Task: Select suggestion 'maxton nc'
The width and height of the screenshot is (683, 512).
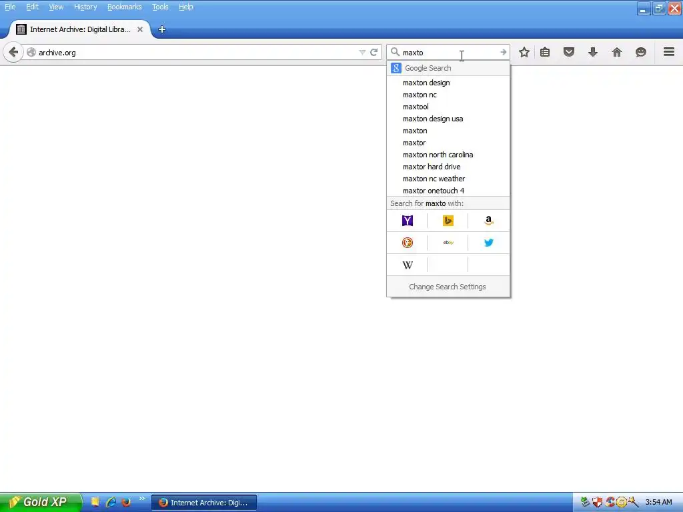Action: (x=448, y=95)
